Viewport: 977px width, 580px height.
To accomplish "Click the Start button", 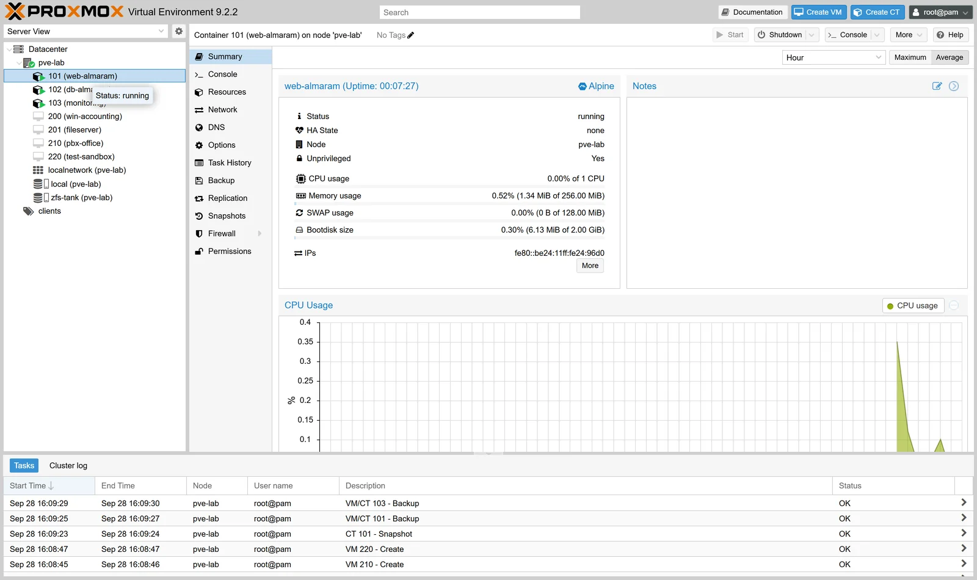I will [x=730, y=35].
